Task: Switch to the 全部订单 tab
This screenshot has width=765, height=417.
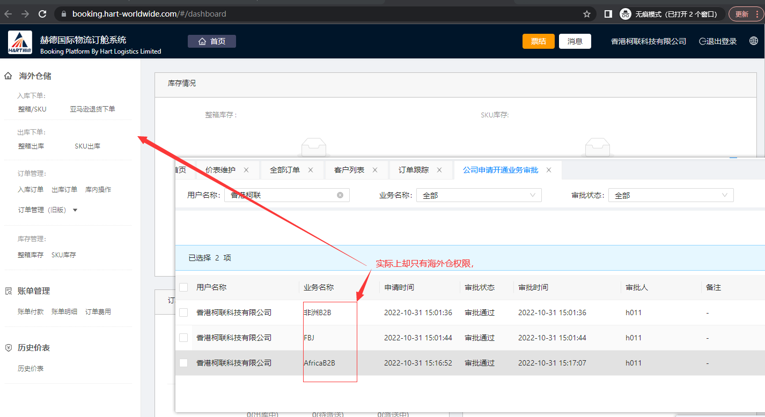Action: coord(285,170)
